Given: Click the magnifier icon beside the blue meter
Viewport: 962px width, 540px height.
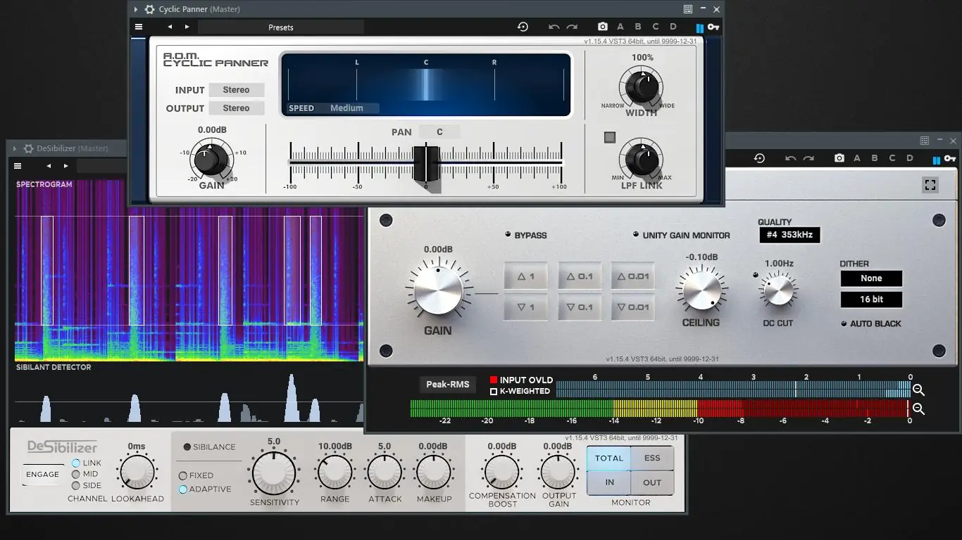Looking at the screenshot, I should pyautogui.click(x=918, y=390).
